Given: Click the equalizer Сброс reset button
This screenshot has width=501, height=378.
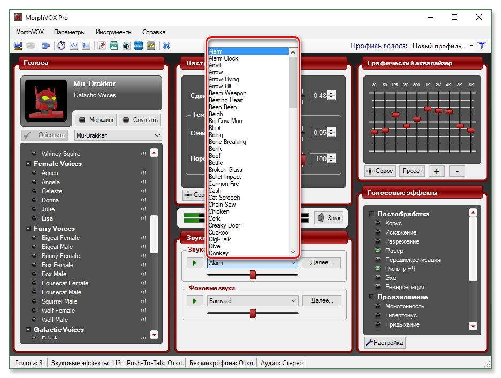Looking at the screenshot, I should pos(379,171).
